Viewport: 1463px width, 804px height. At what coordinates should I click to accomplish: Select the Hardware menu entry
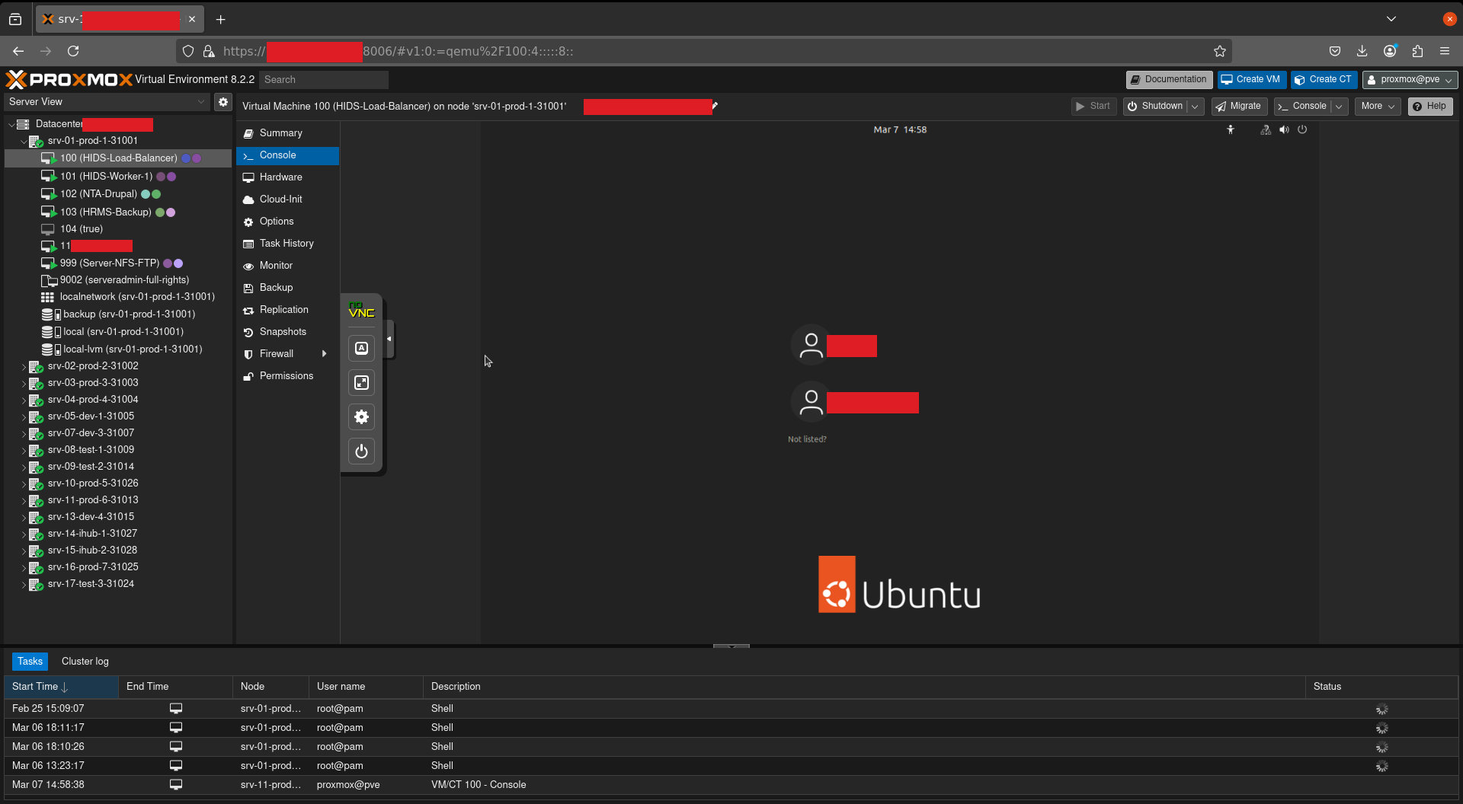tap(287, 177)
